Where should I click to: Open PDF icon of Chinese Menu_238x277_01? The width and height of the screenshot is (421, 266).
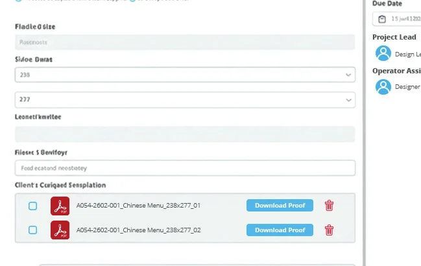tap(60, 206)
